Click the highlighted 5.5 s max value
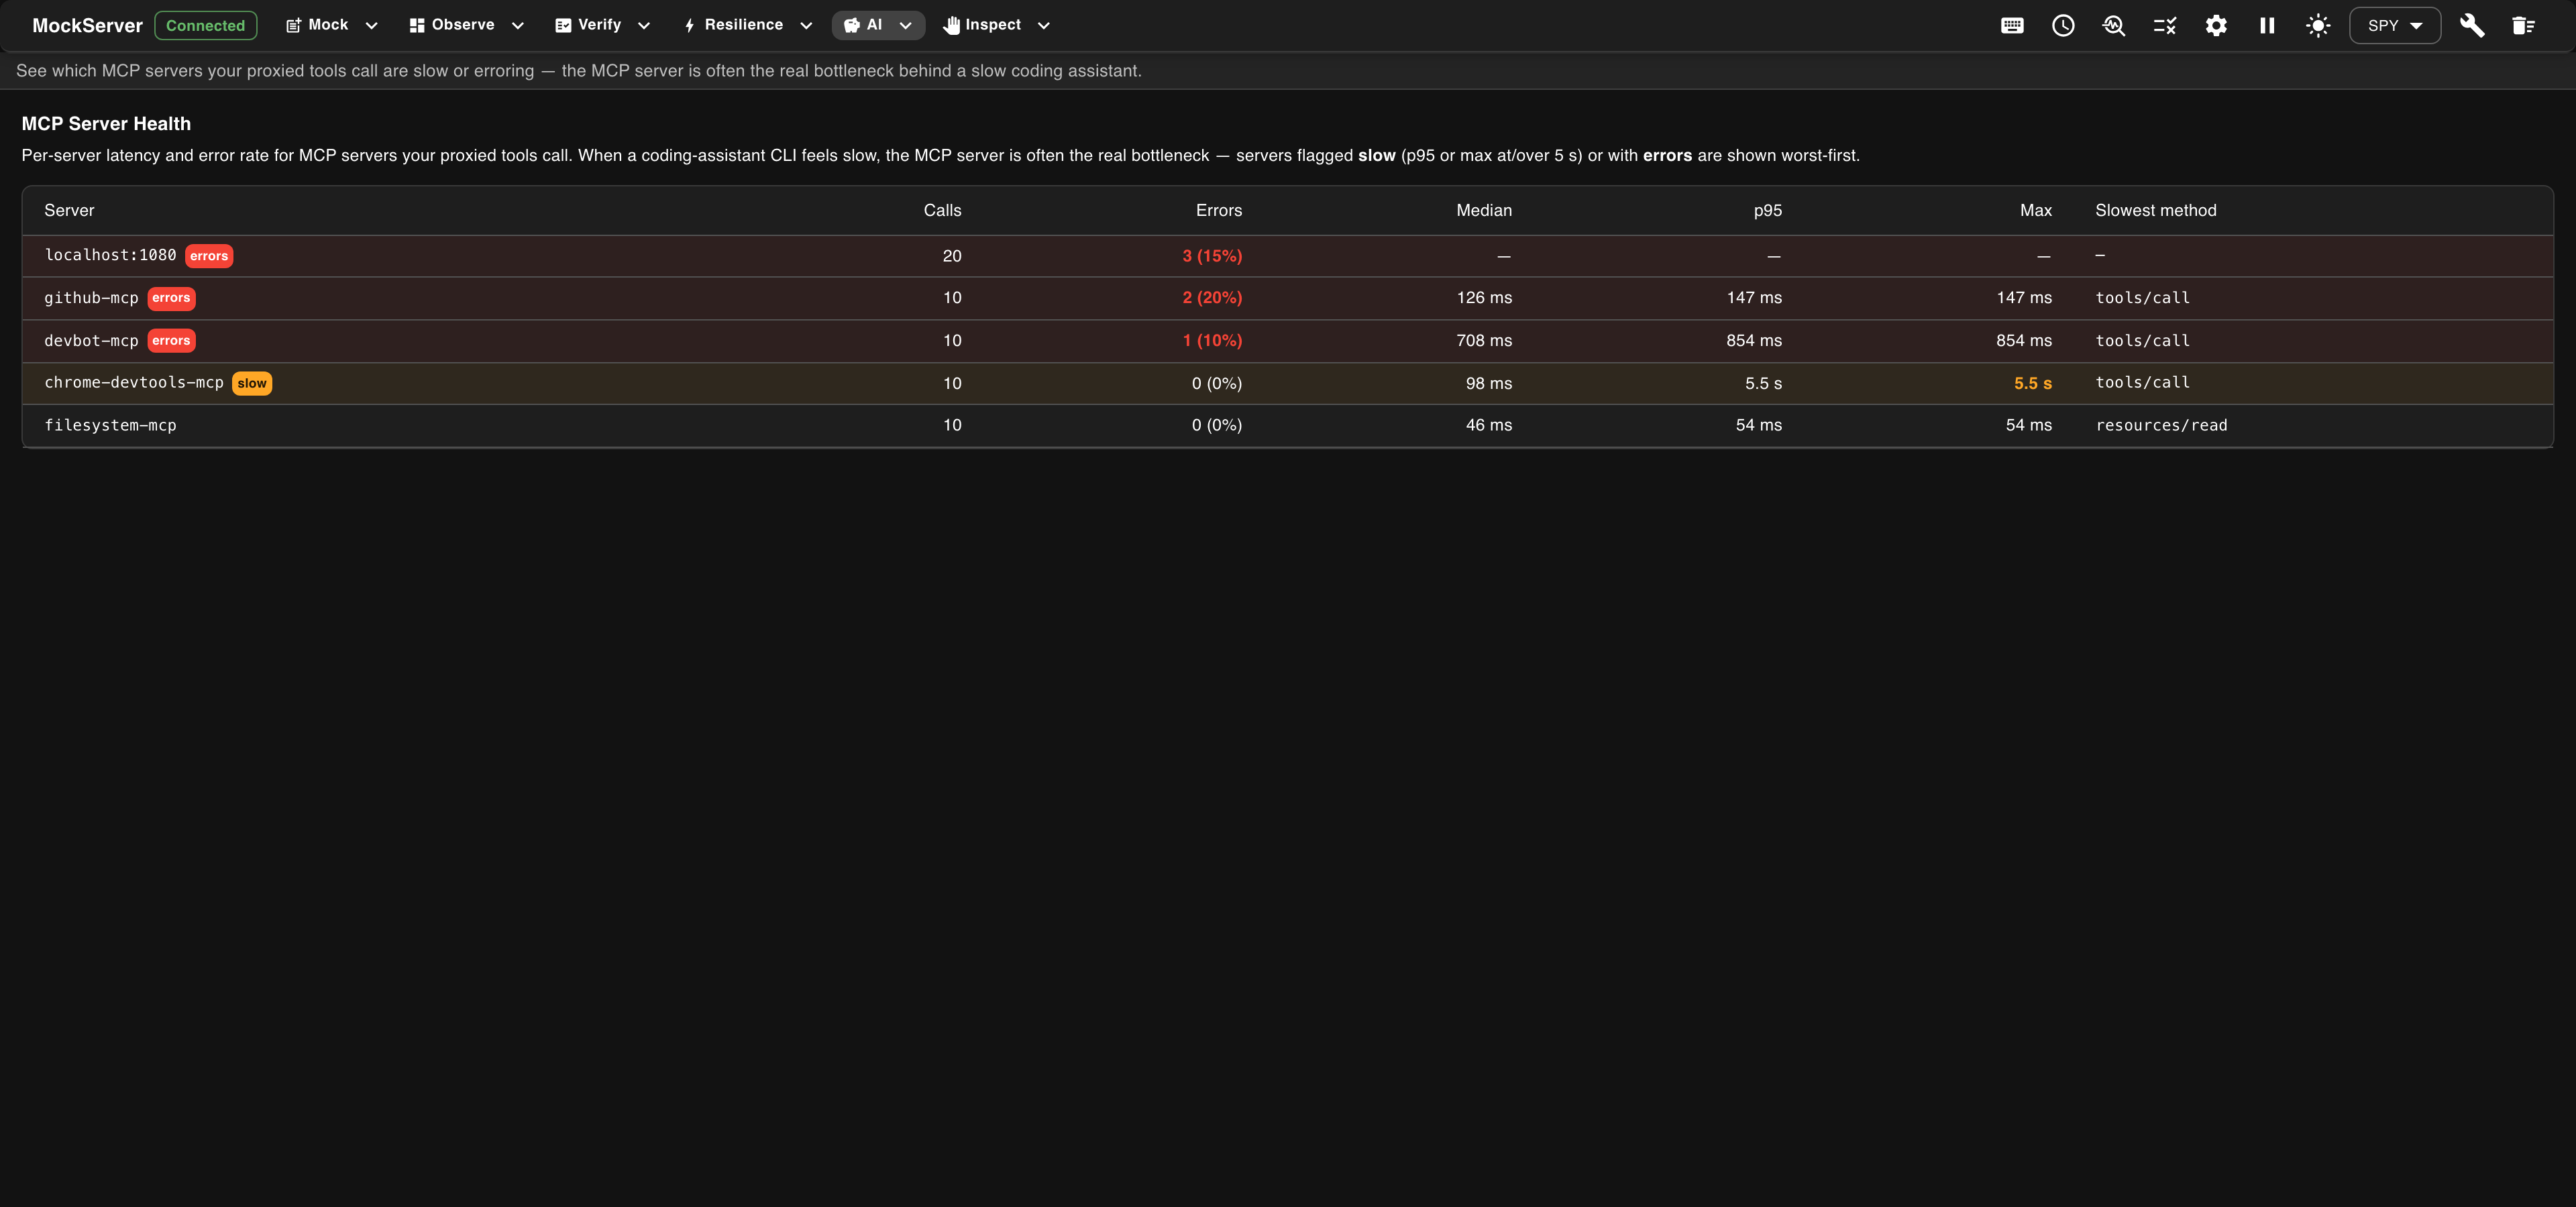The width and height of the screenshot is (2576, 1207). [2033, 384]
